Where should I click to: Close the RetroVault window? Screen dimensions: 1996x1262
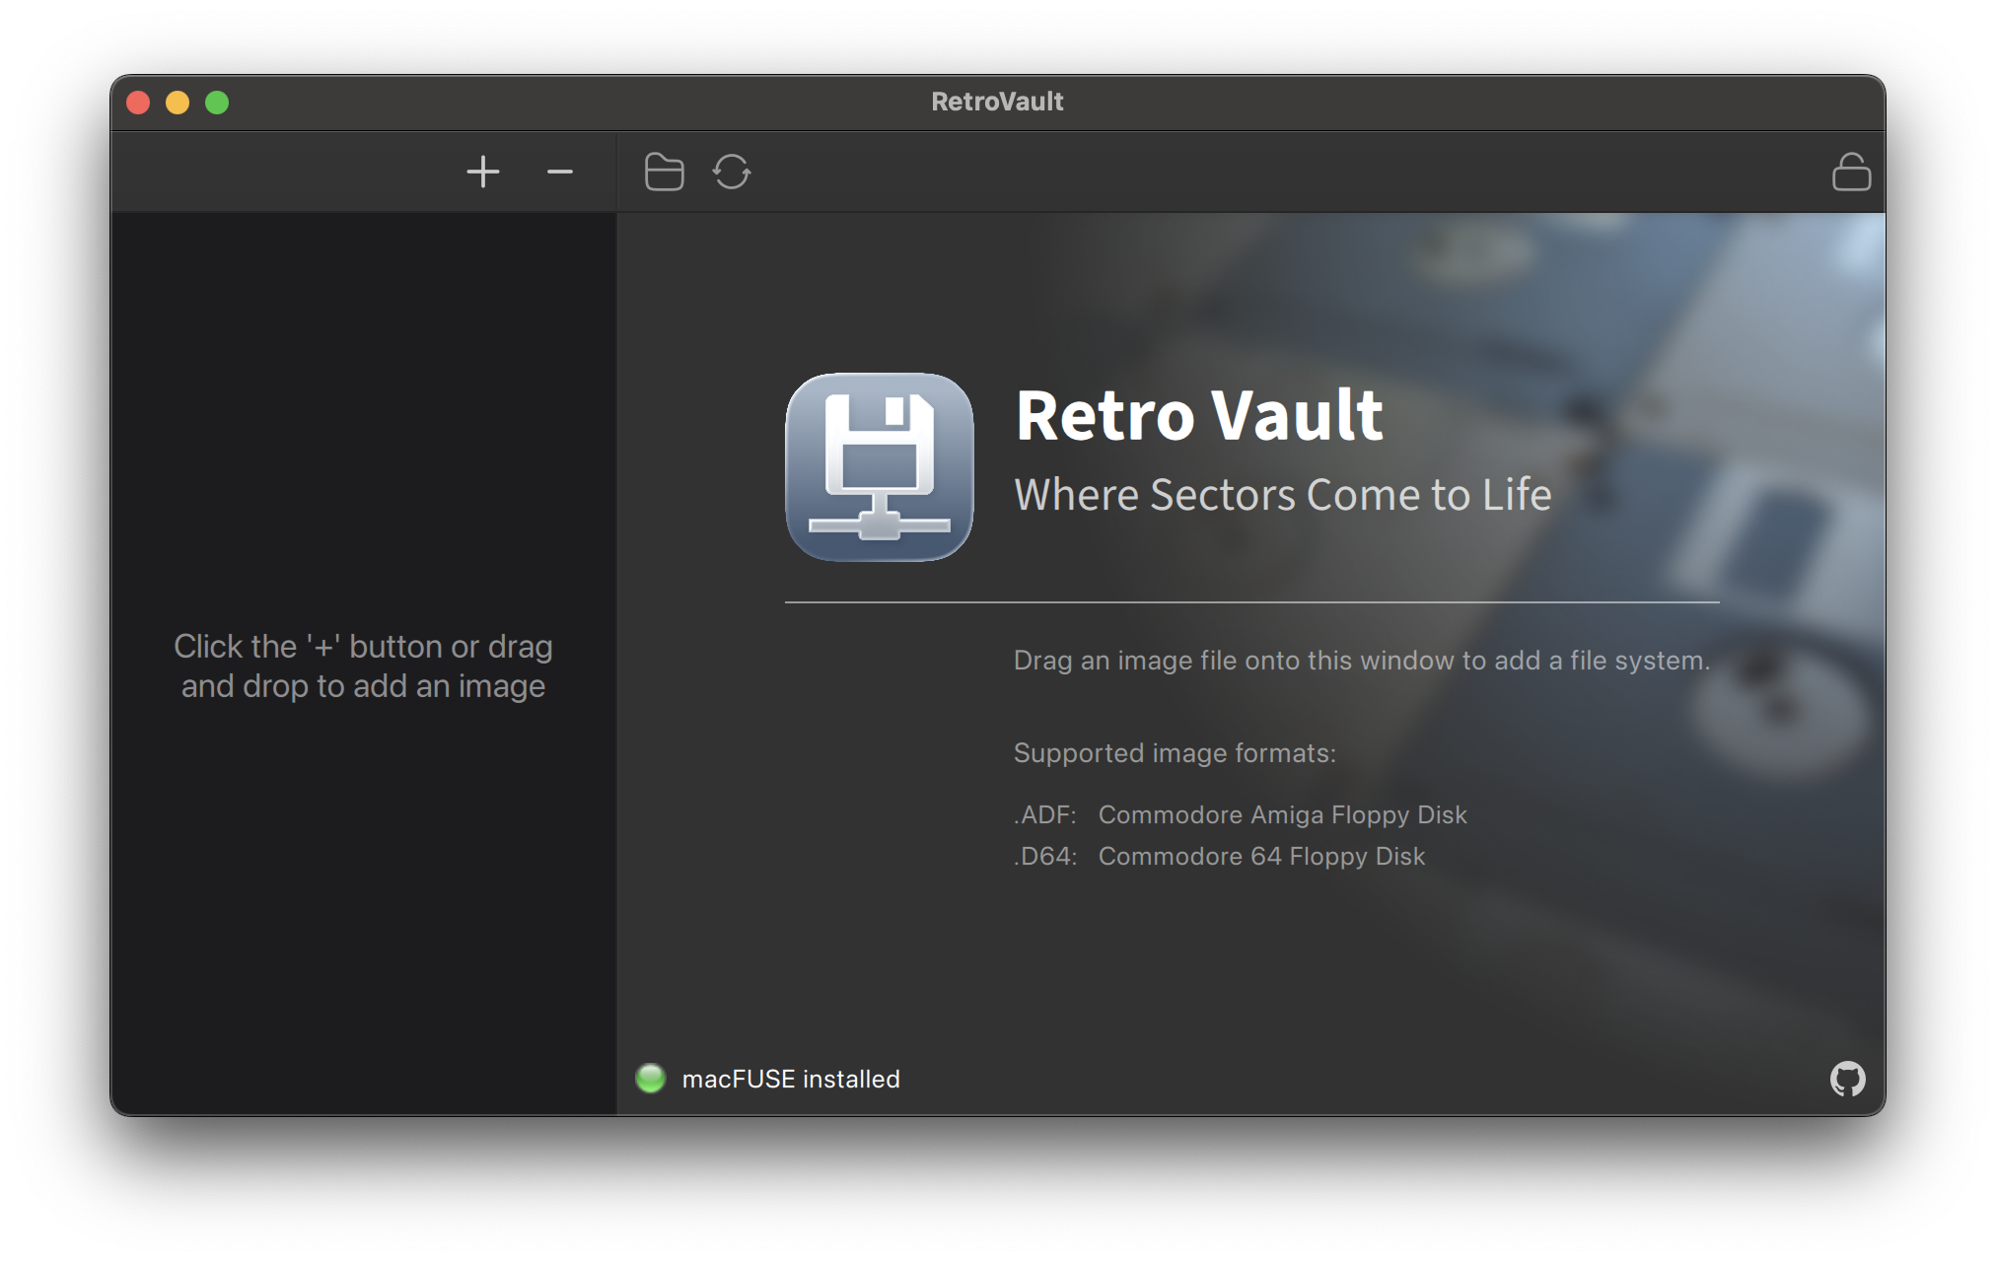click(138, 103)
